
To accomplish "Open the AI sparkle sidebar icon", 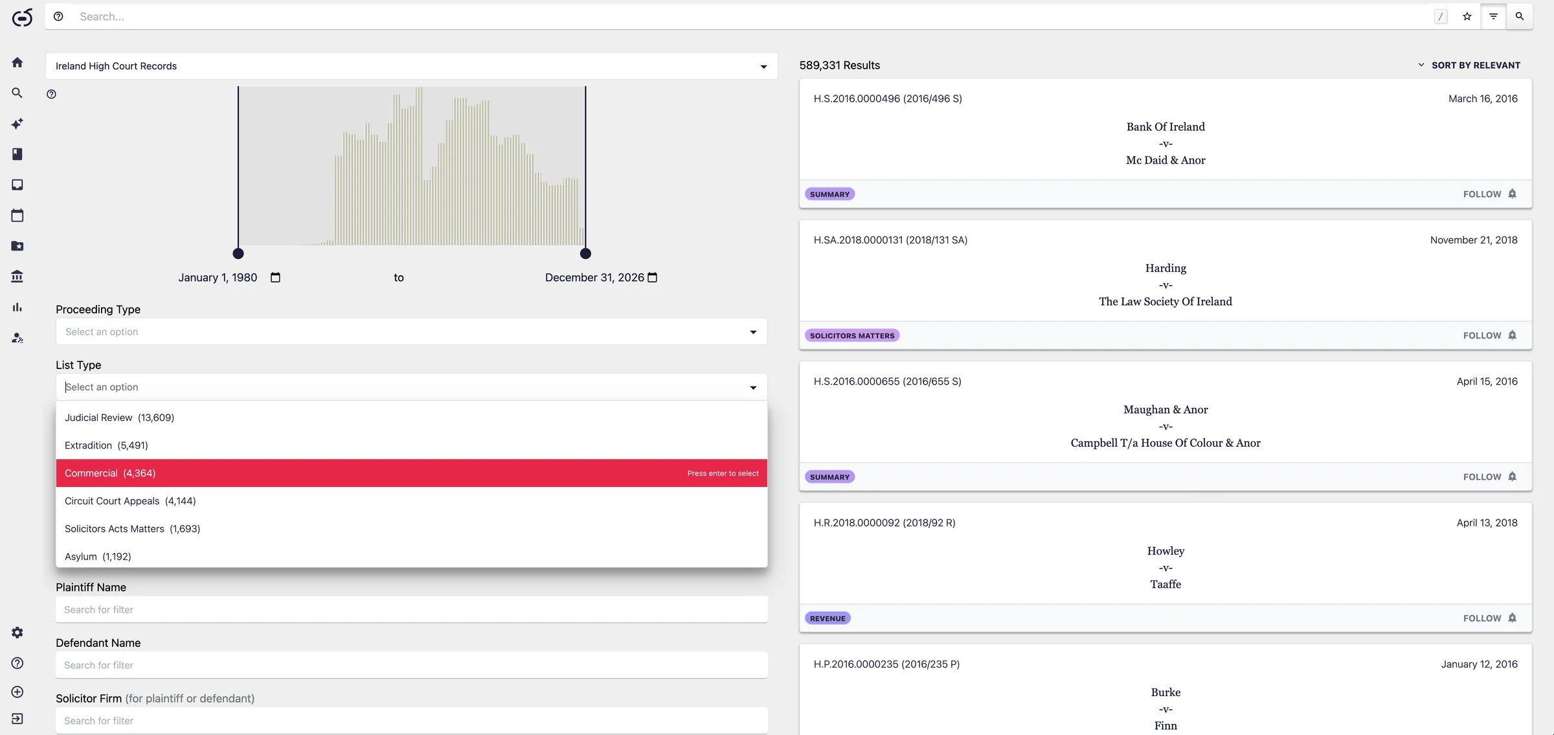I will 17,124.
